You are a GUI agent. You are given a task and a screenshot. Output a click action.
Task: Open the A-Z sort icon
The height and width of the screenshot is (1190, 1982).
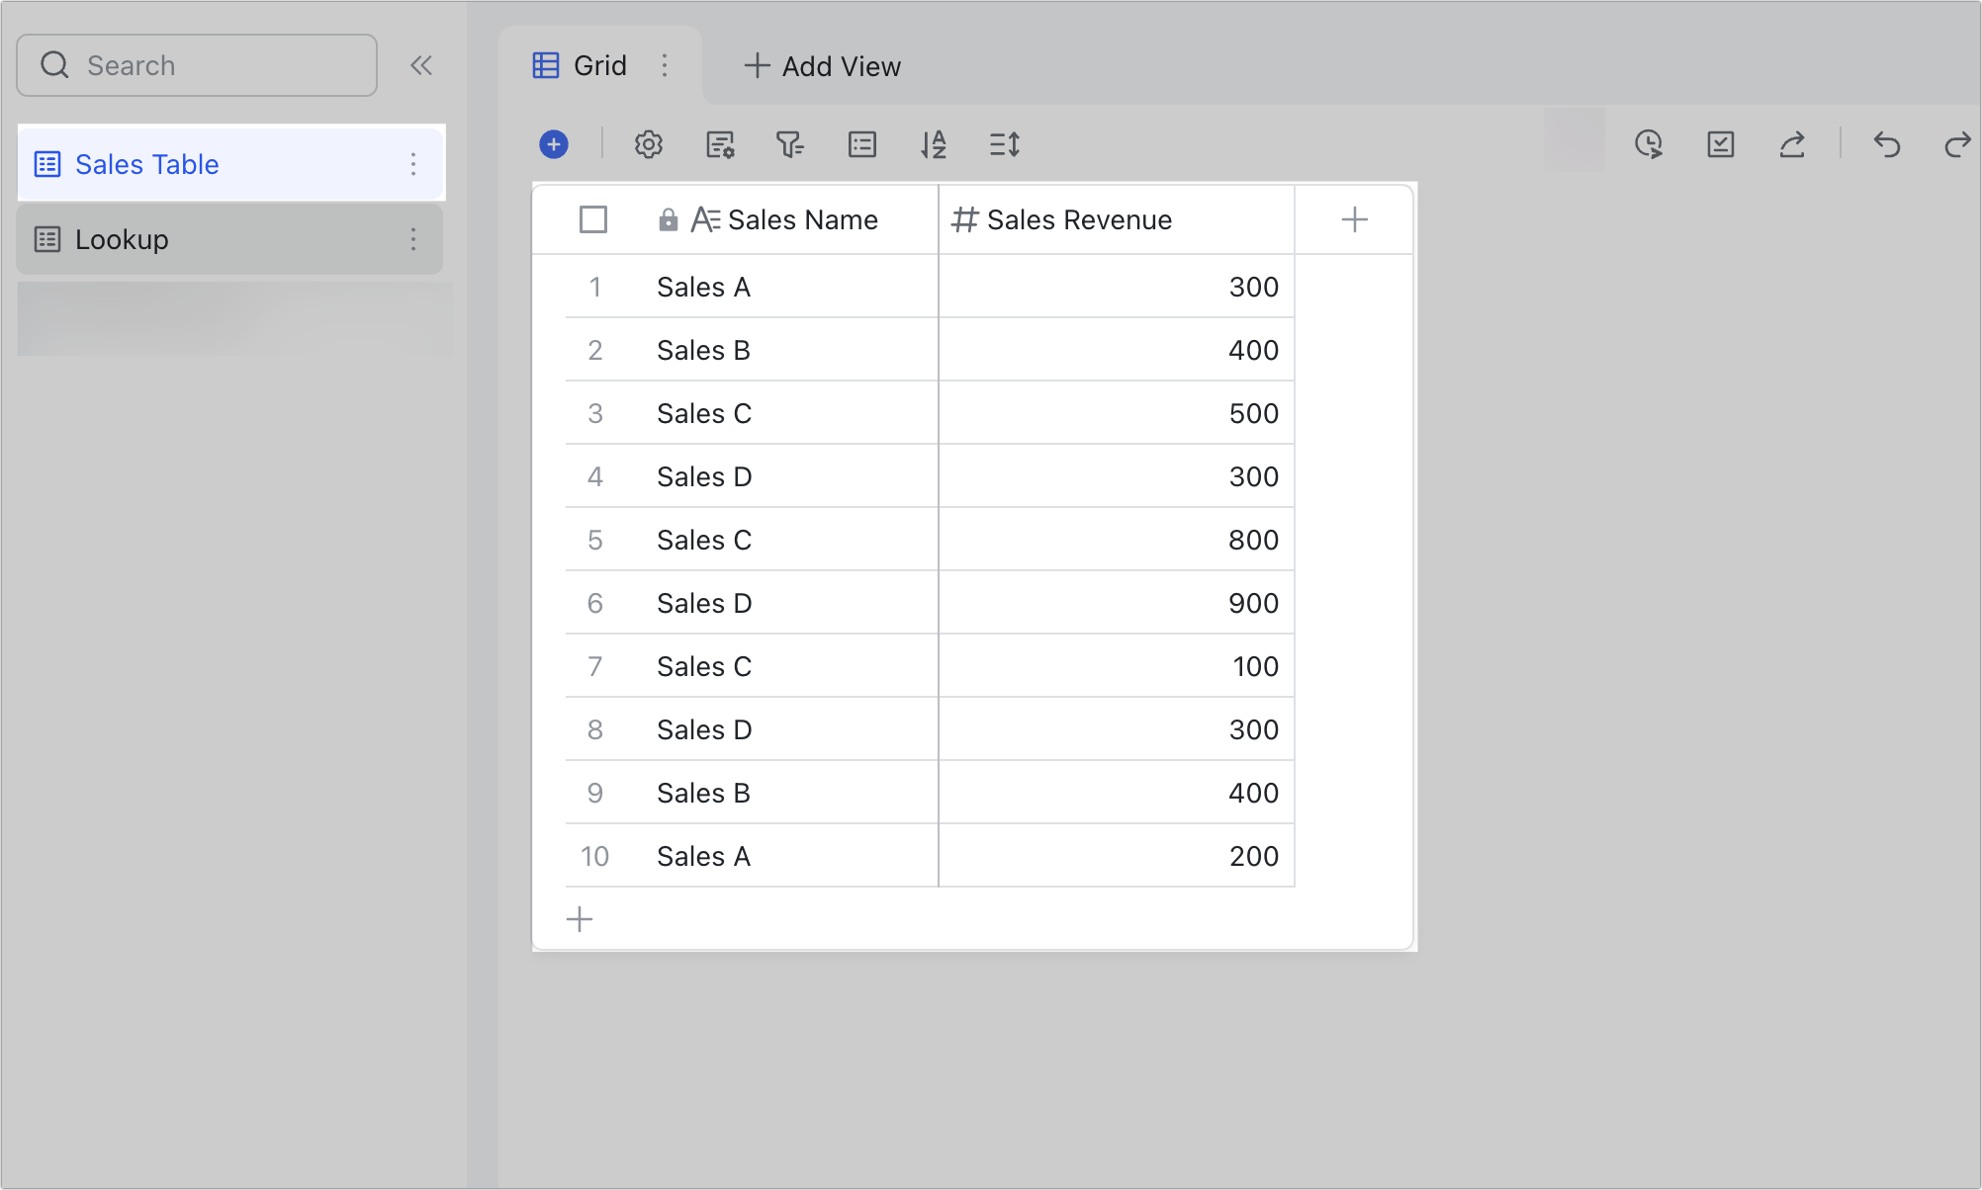(x=934, y=144)
